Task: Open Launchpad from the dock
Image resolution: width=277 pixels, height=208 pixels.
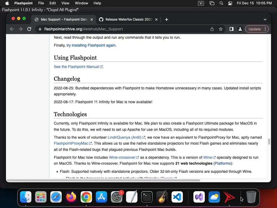Action: click(41, 197)
